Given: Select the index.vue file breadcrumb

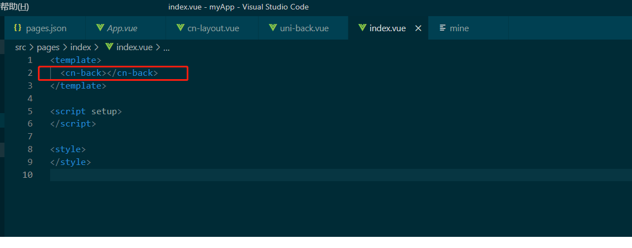Looking at the screenshot, I should click(134, 47).
